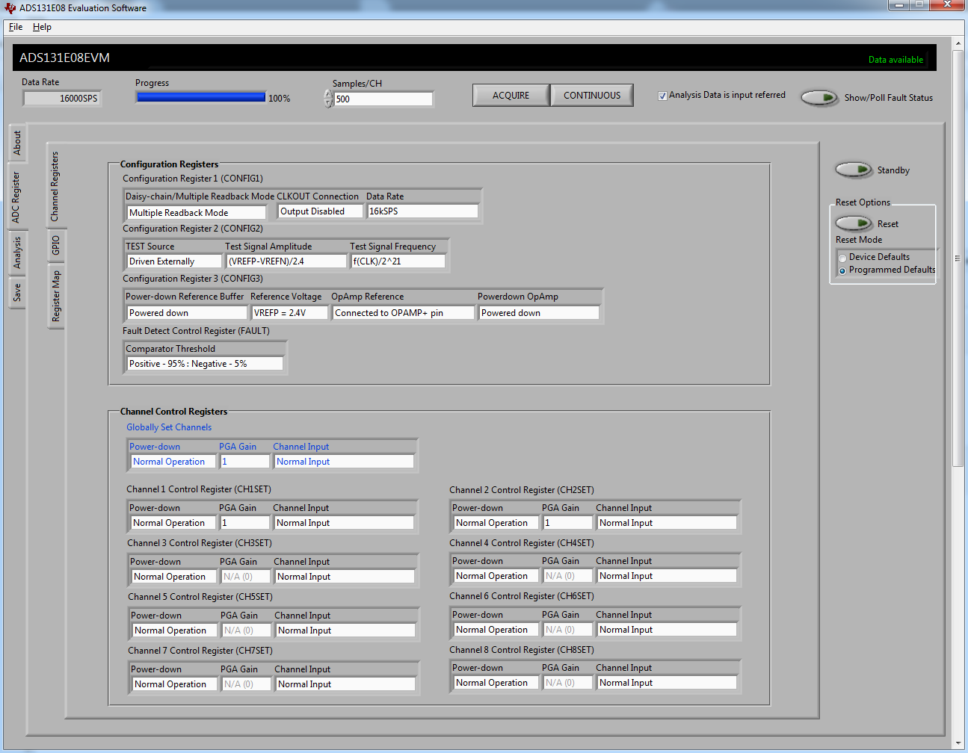Click the vertical scrollbar thumb
Image resolution: width=968 pixels, height=753 pixels.
tap(958, 258)
